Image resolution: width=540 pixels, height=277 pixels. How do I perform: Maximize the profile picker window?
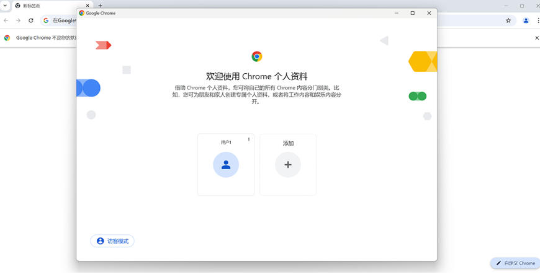pyautogui.click(x=413, y=13)
